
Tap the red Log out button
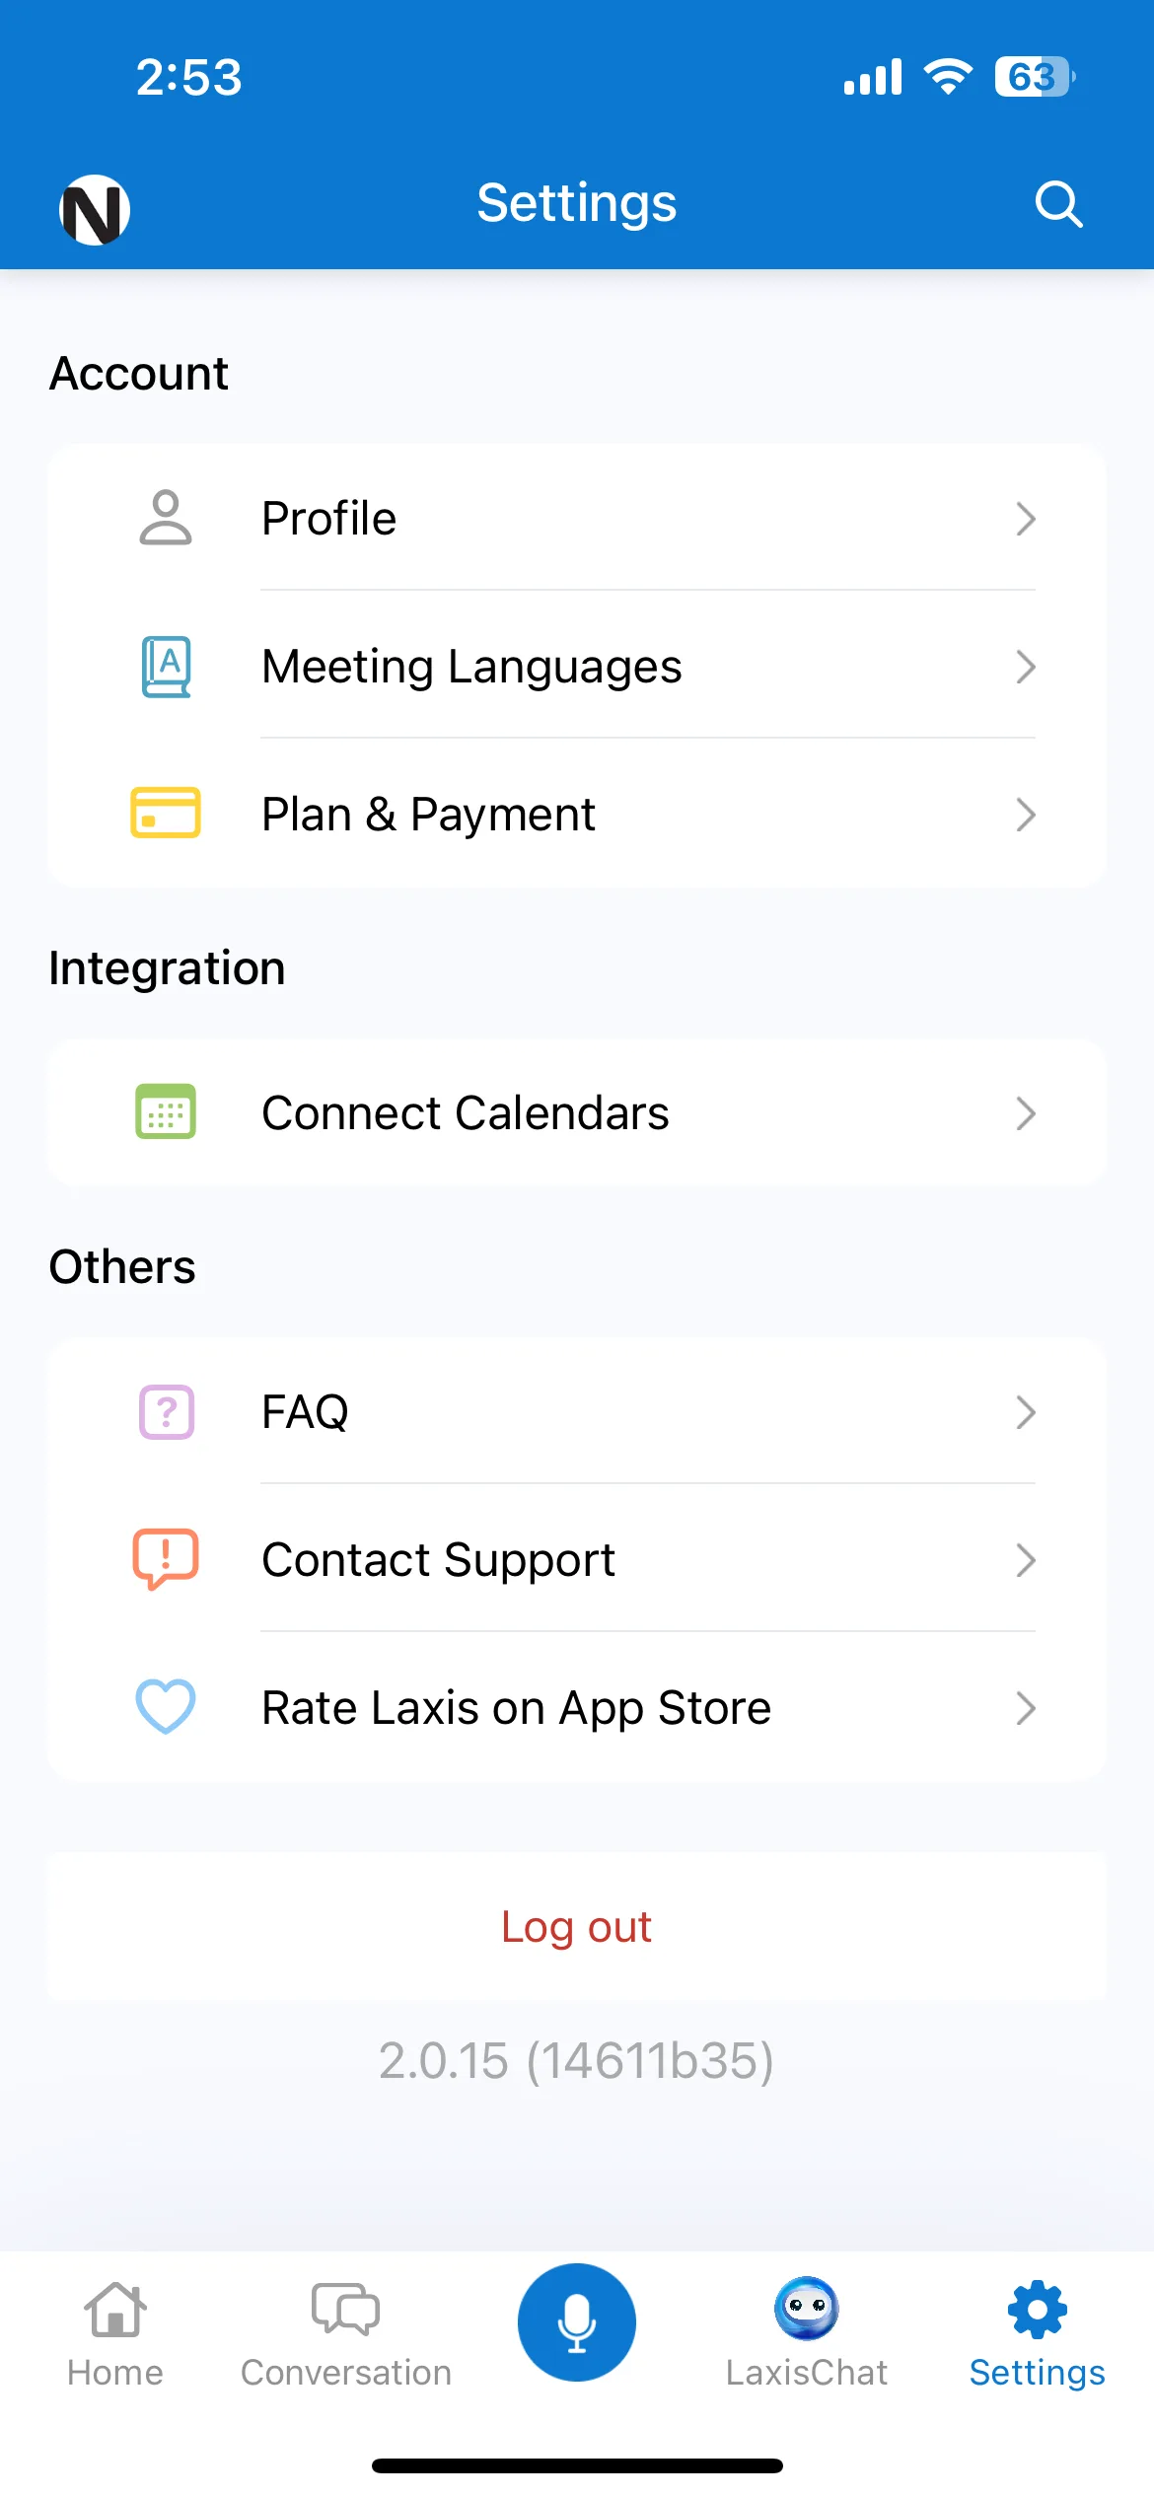576,1926
